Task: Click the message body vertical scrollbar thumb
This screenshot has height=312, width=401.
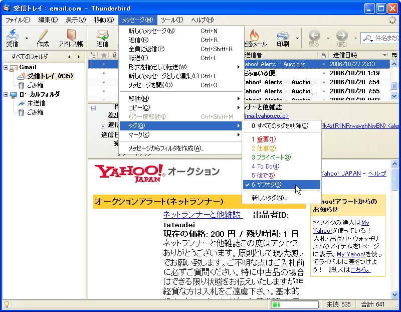Action: [394, 179]
